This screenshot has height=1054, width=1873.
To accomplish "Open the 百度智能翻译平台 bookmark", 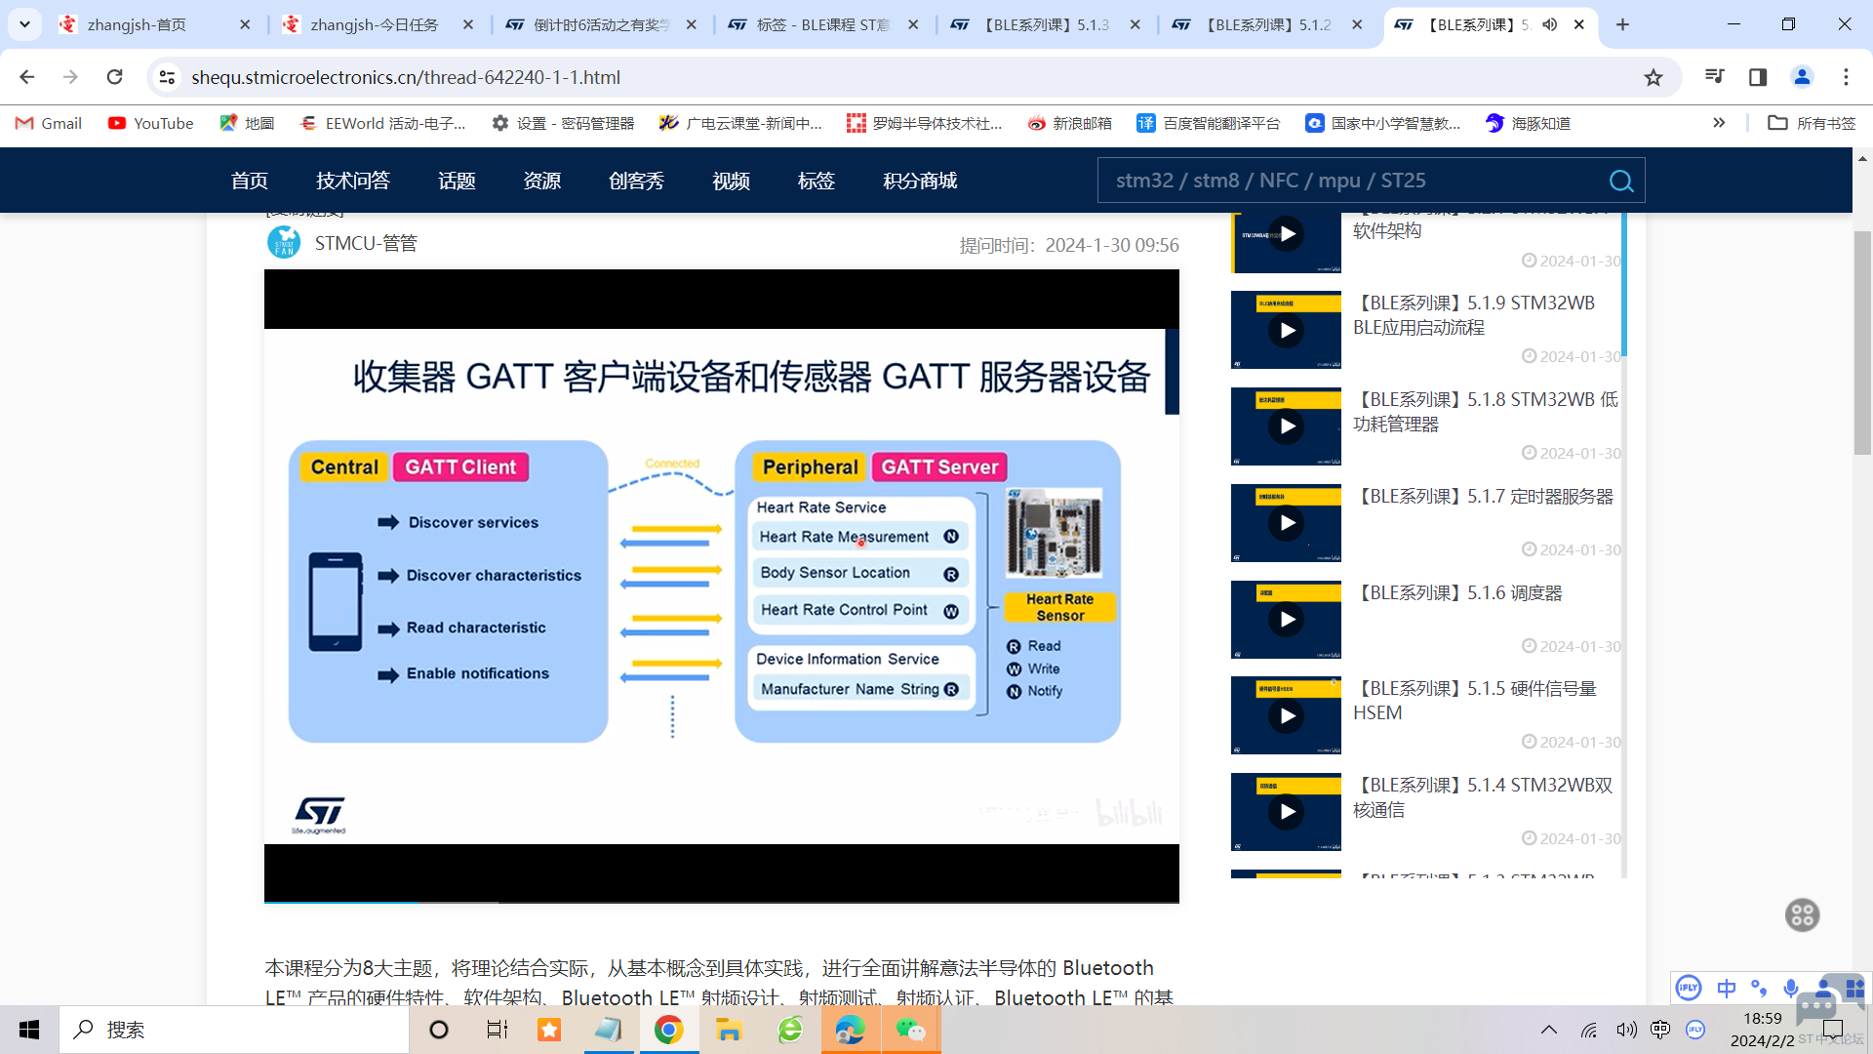I will (x=1208, y=123).
